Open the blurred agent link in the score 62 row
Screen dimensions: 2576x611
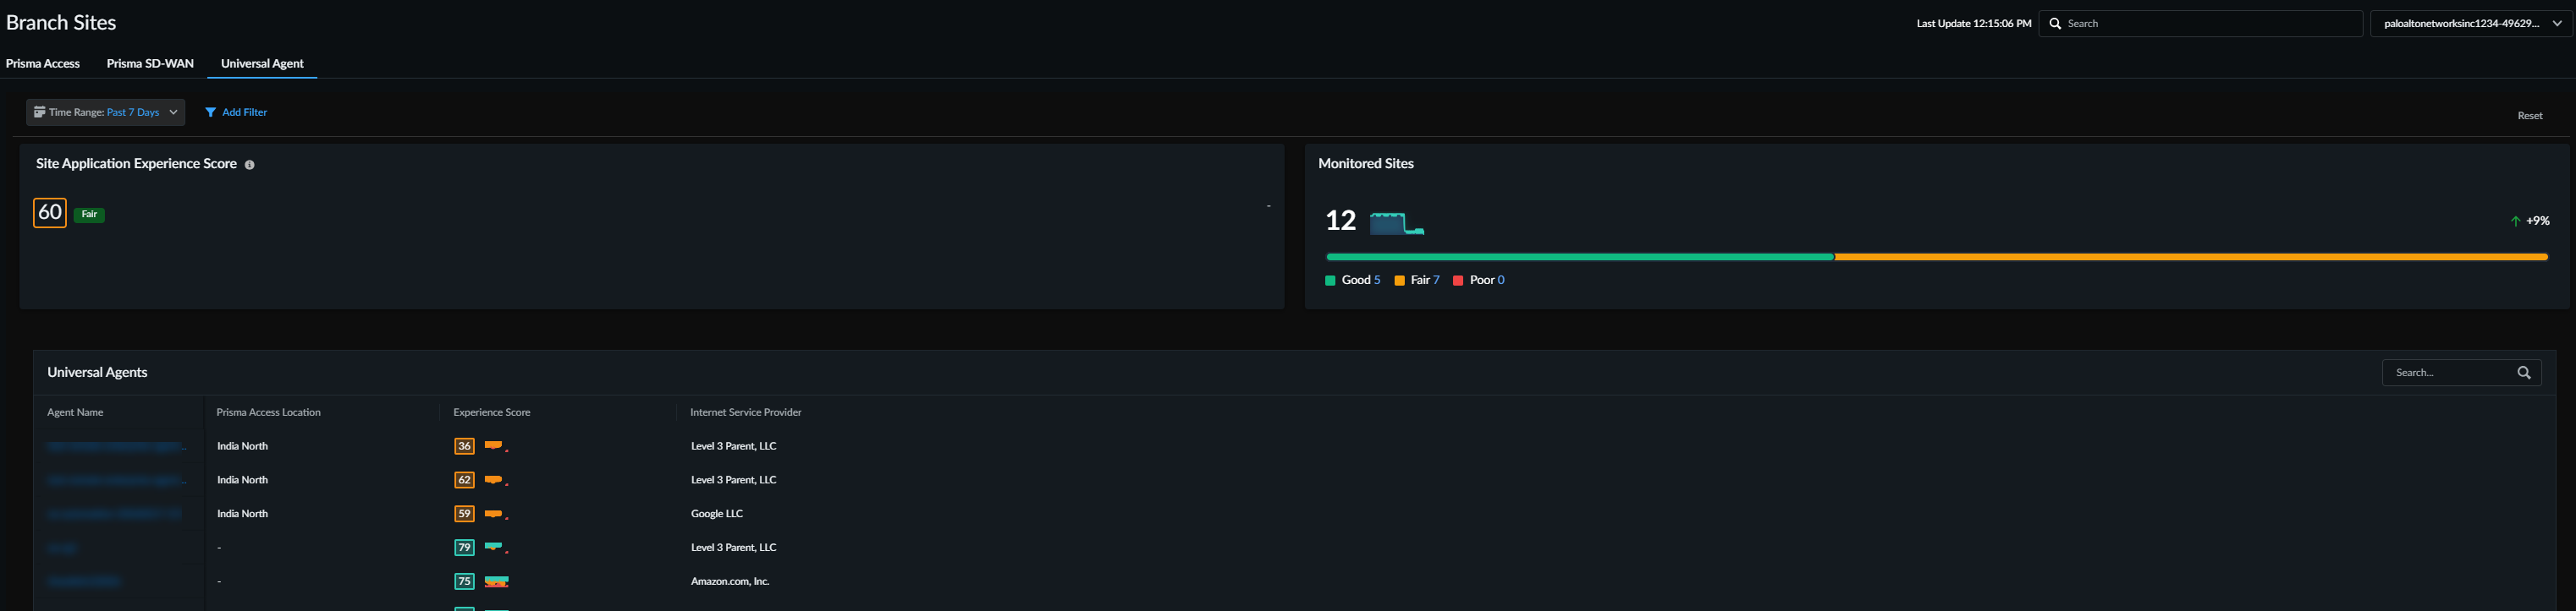[116, 480]
